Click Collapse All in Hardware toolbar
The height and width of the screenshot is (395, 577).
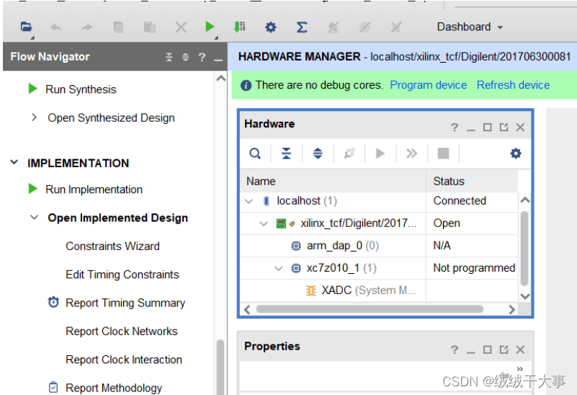coord(286,153)
